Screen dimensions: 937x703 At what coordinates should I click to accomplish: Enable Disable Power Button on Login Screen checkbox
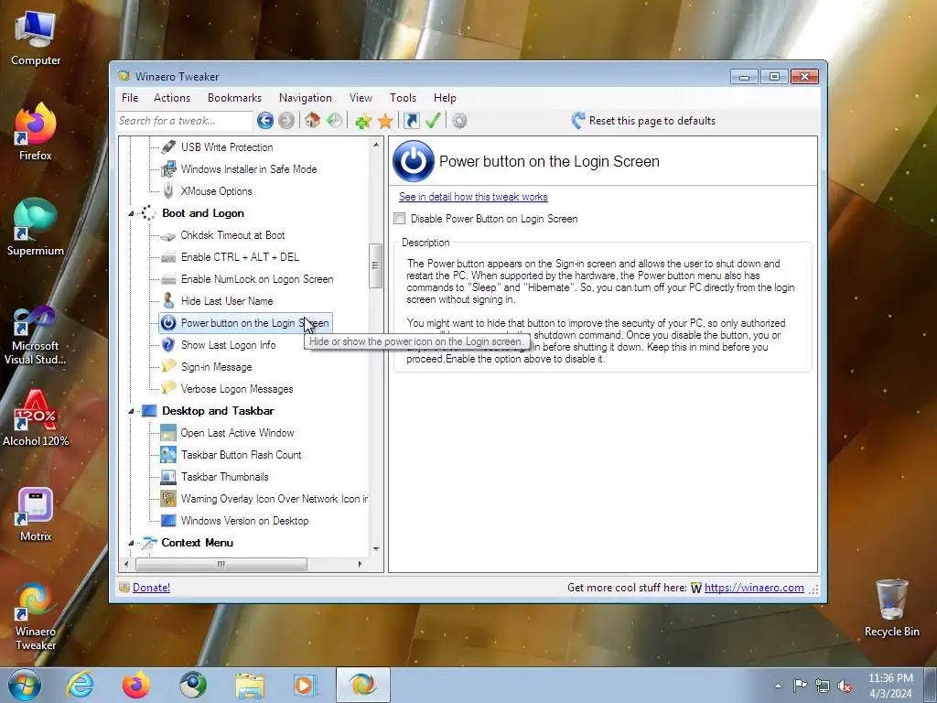pos(400,219)
